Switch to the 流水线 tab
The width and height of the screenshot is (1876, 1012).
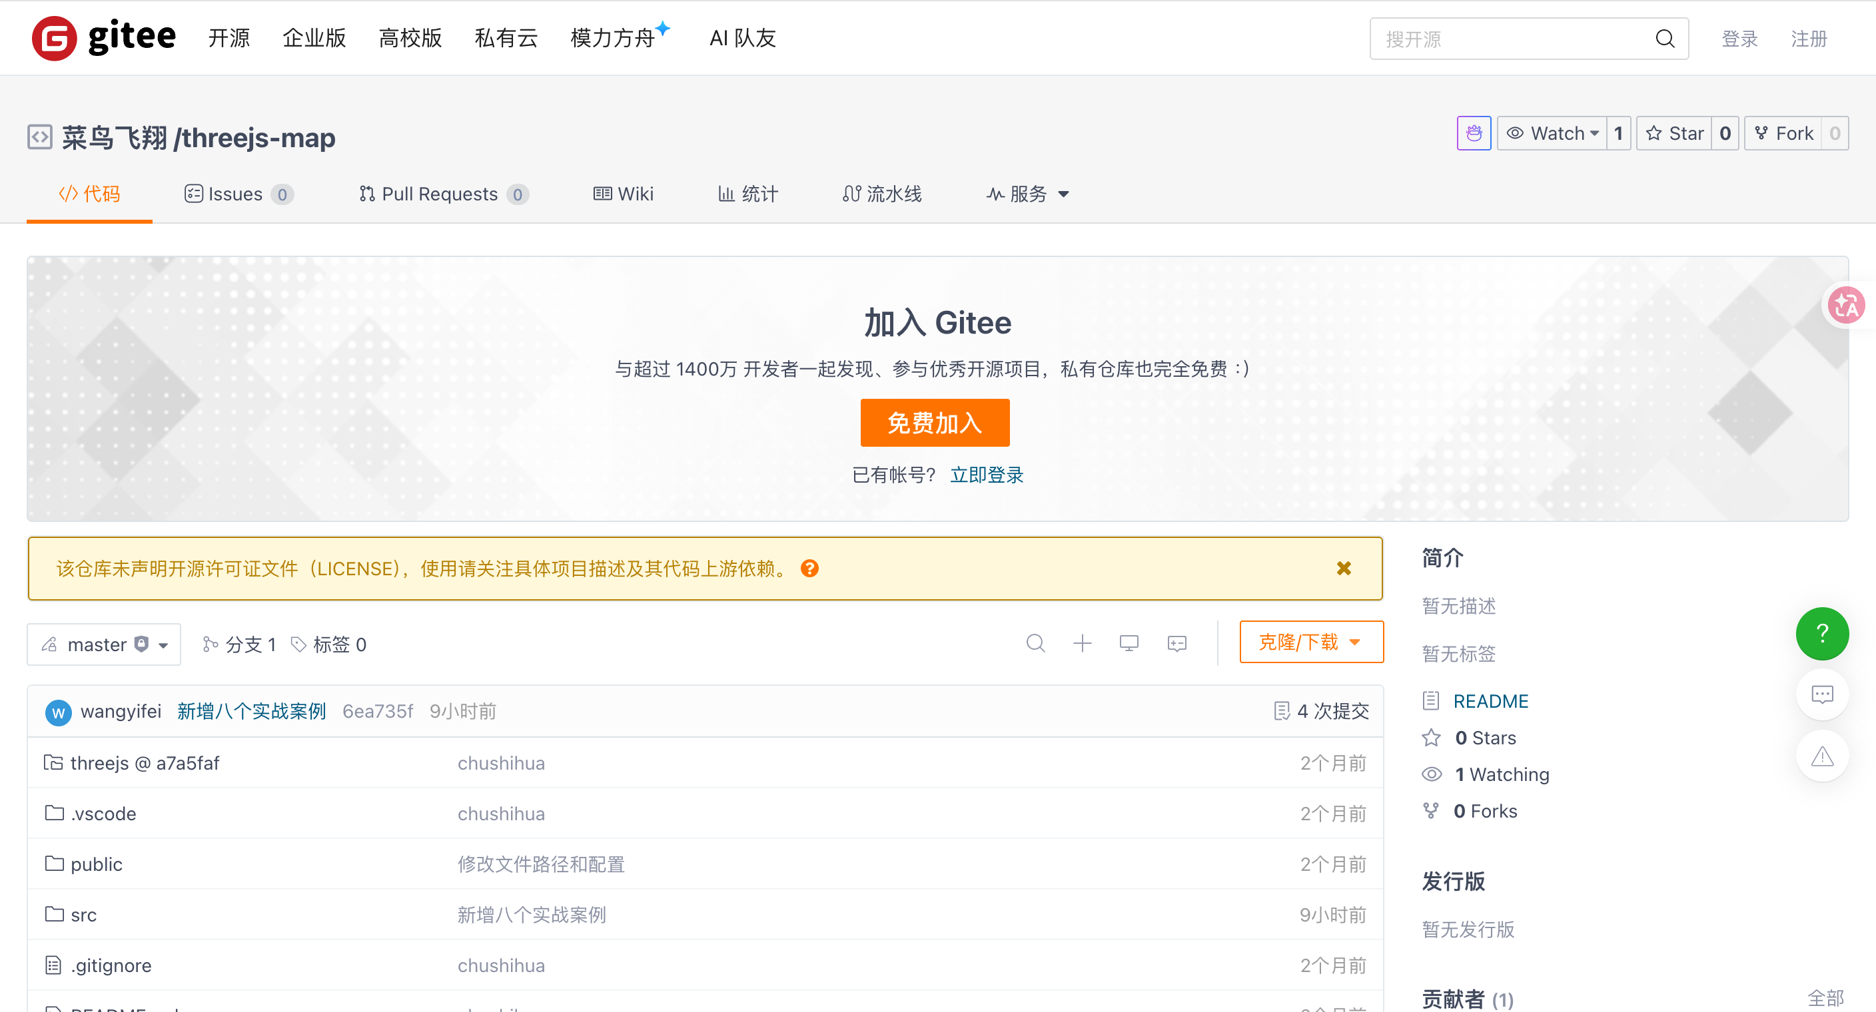881,194
